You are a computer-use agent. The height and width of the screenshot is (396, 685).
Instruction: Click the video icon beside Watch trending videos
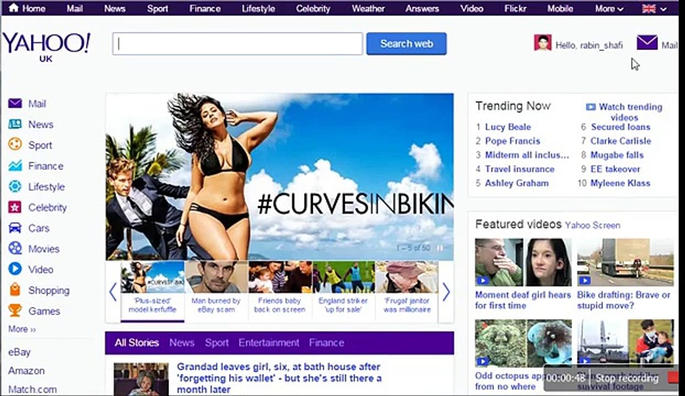click(x=591, y=107)
